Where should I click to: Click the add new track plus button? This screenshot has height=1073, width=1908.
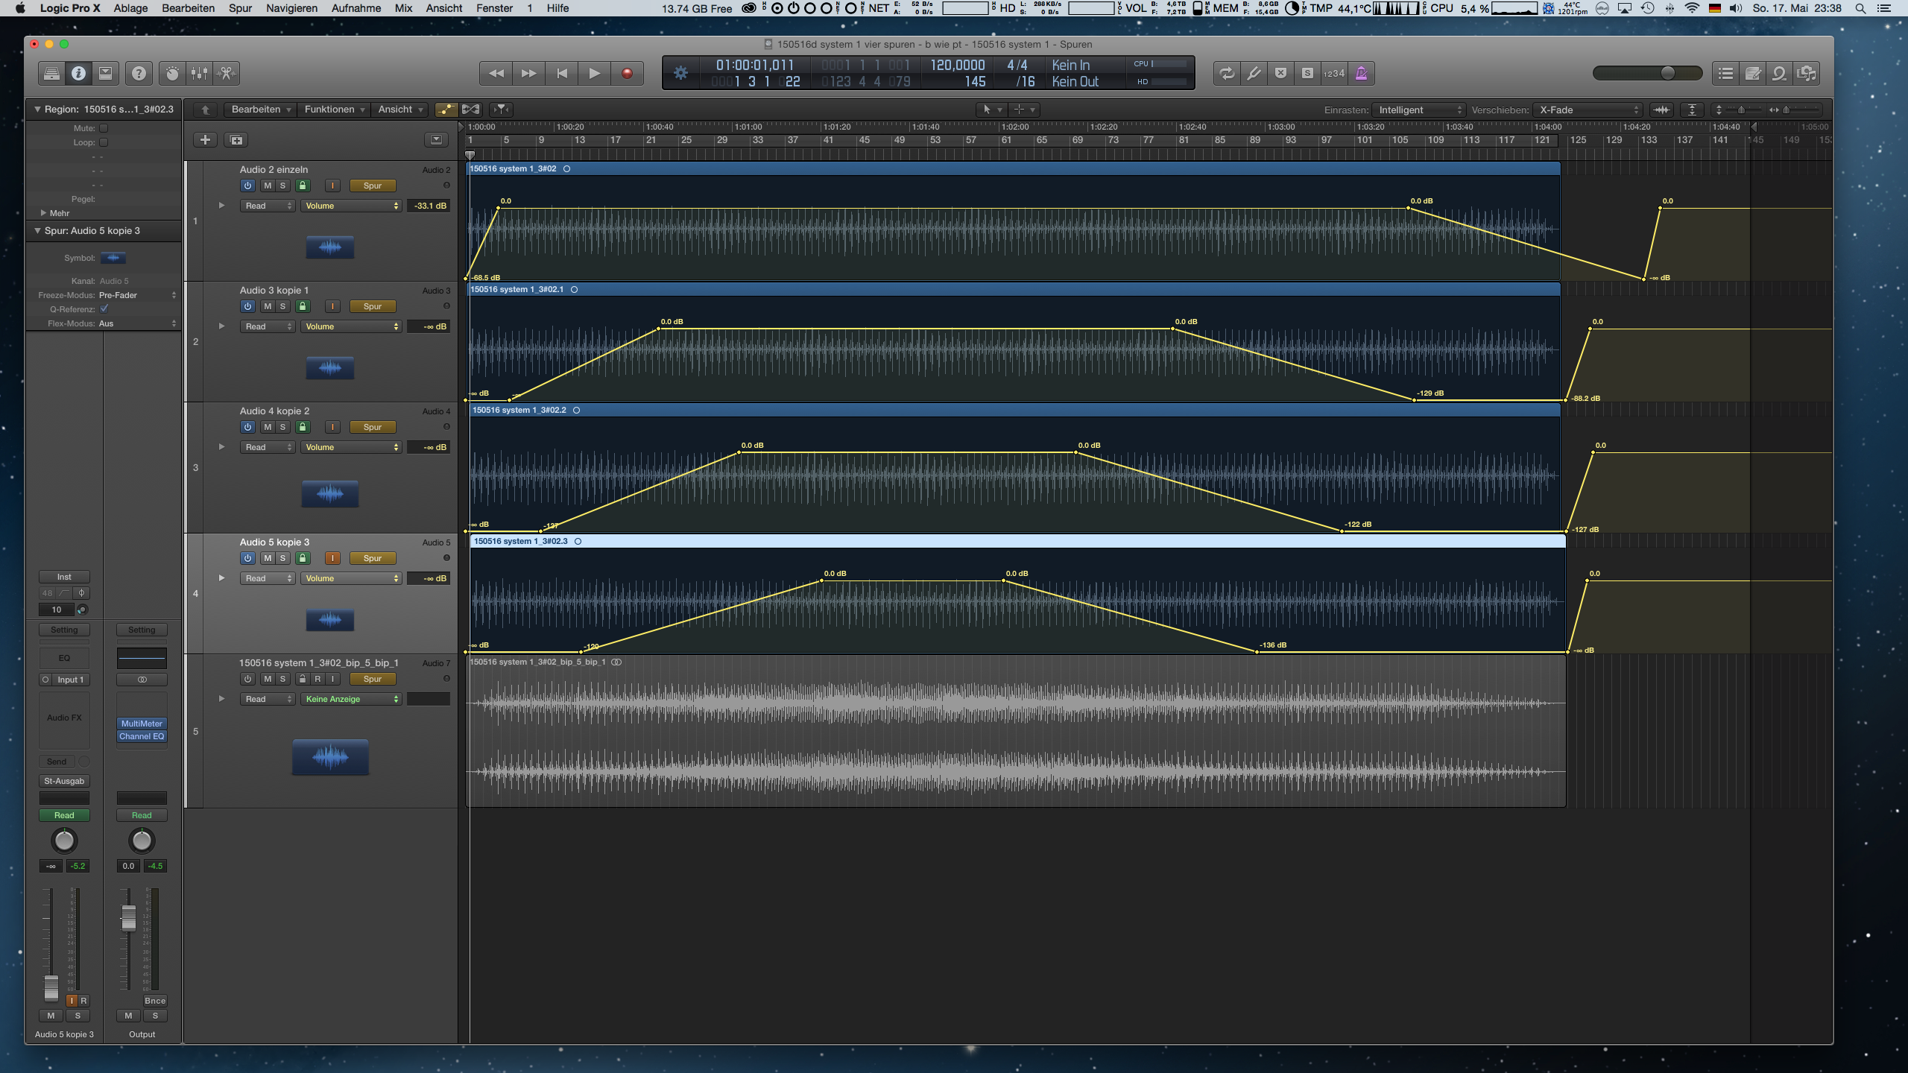tap(205, 140)
